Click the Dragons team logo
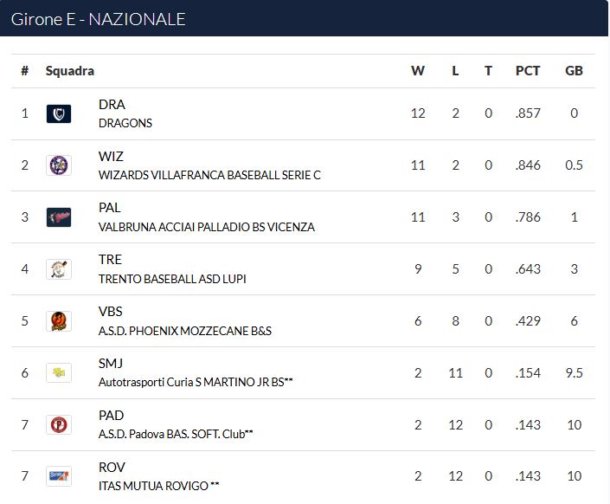The height and width of the screenshot is (504, 610). point(59,113)
